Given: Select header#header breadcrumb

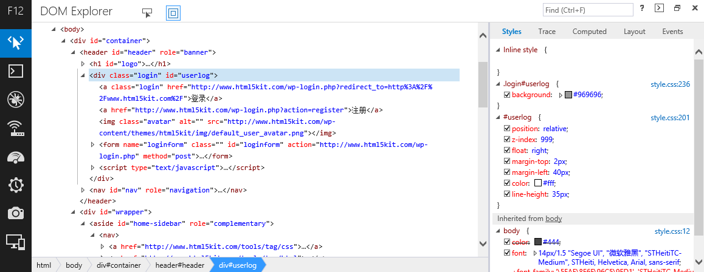Looking at the screenshot, I should pyautogui.click(x=179, y=265).
